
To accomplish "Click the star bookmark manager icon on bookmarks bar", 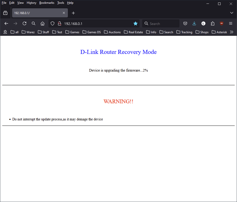I will pos(5,32).
